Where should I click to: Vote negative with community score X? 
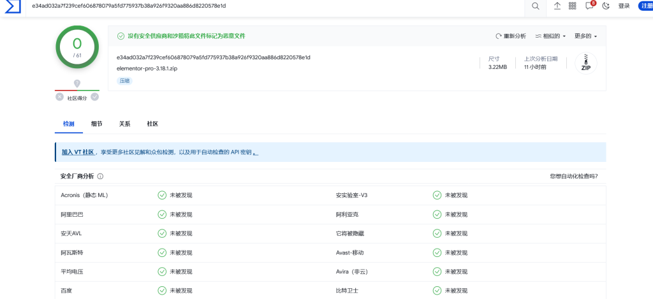click(59, 97)
